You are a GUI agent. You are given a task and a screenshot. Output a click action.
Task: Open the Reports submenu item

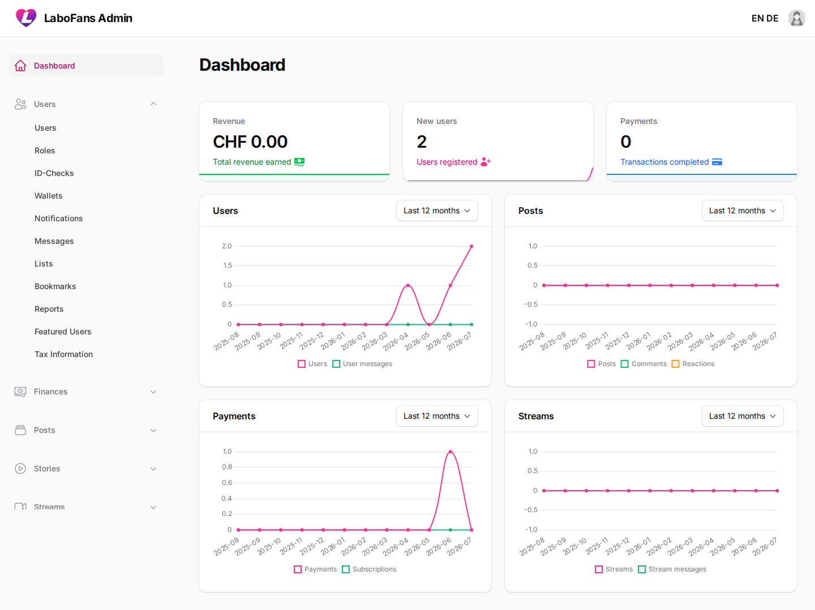coord(49,309)
